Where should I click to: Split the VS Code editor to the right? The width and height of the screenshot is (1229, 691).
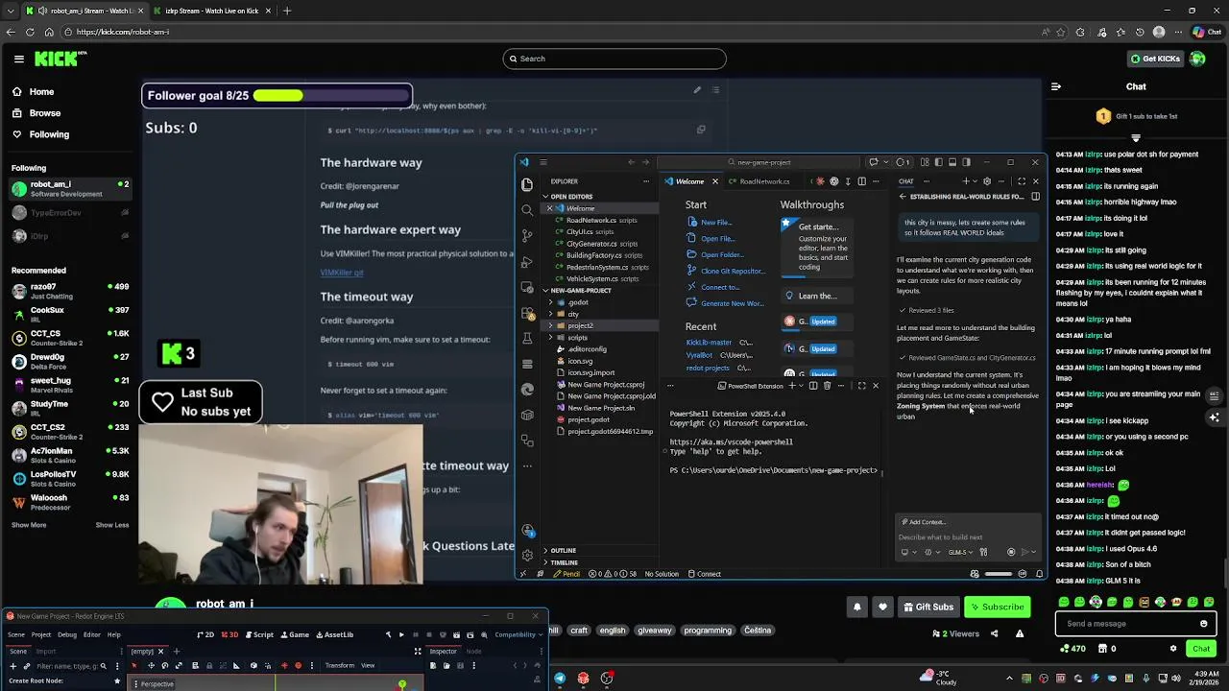[861, 181]
